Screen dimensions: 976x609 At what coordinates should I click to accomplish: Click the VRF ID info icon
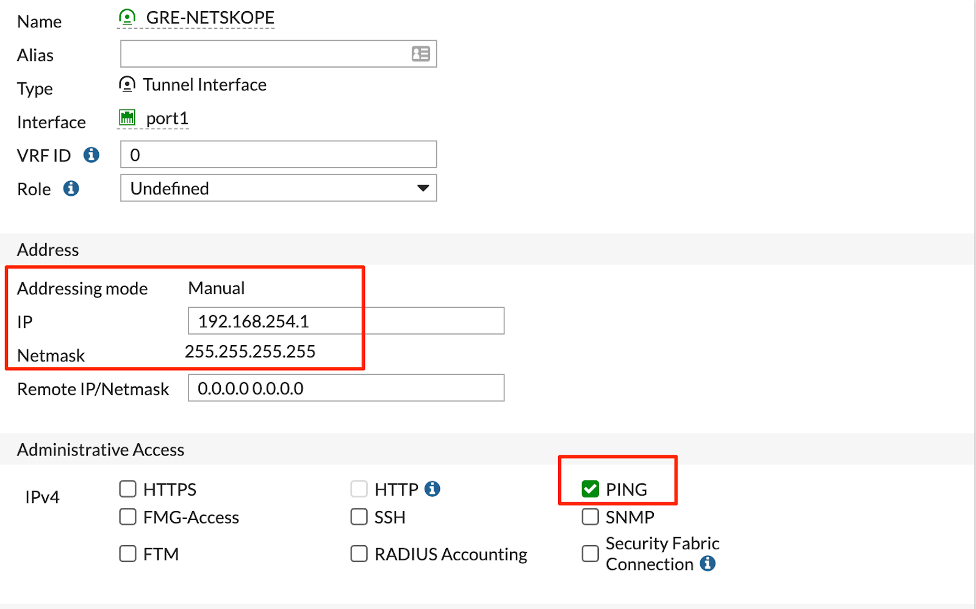91,155
